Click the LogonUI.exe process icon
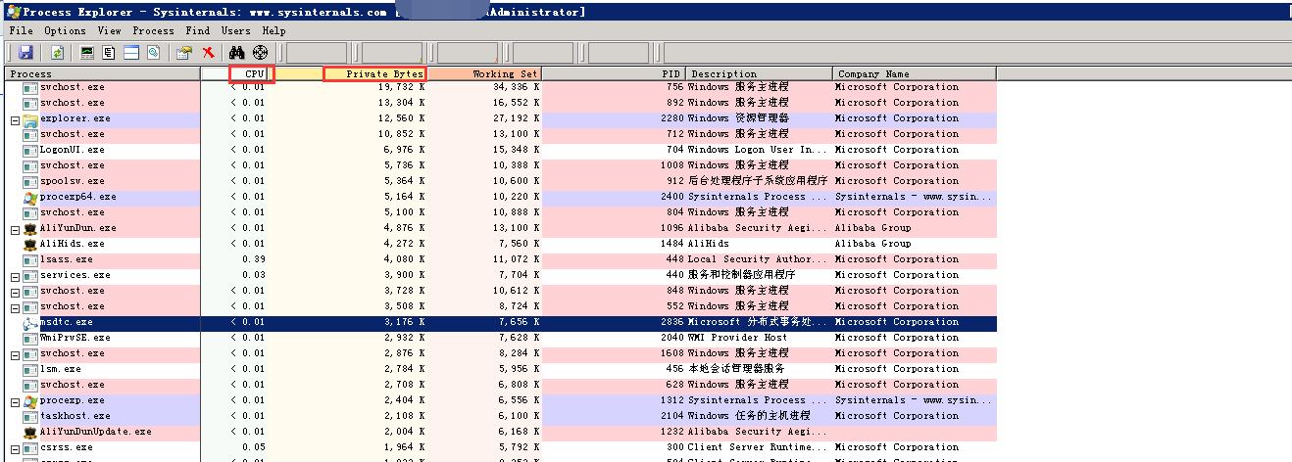The width and height of the screenshot is (1292, 462). [30, 150]
